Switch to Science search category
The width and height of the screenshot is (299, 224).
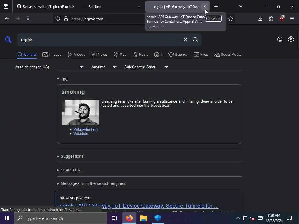(178, 55)
